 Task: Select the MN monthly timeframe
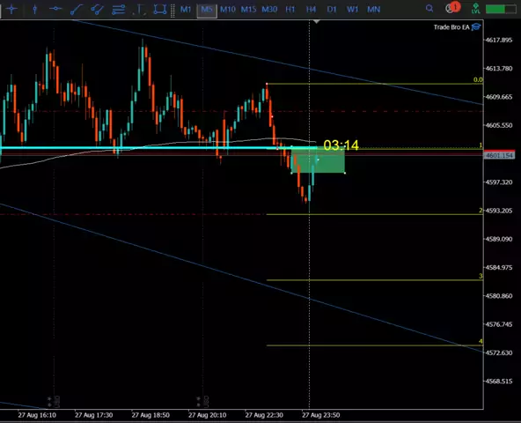coord(373,10)
